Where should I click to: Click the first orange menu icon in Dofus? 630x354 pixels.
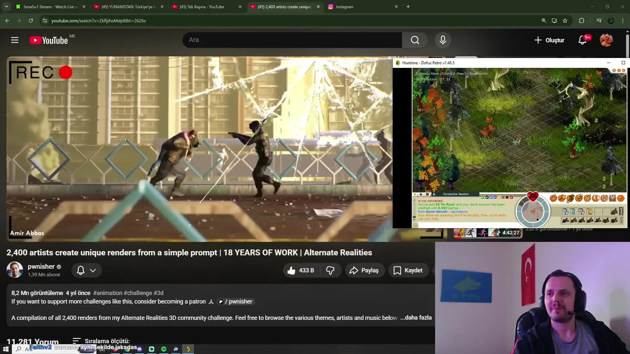(x=554, y=198)
